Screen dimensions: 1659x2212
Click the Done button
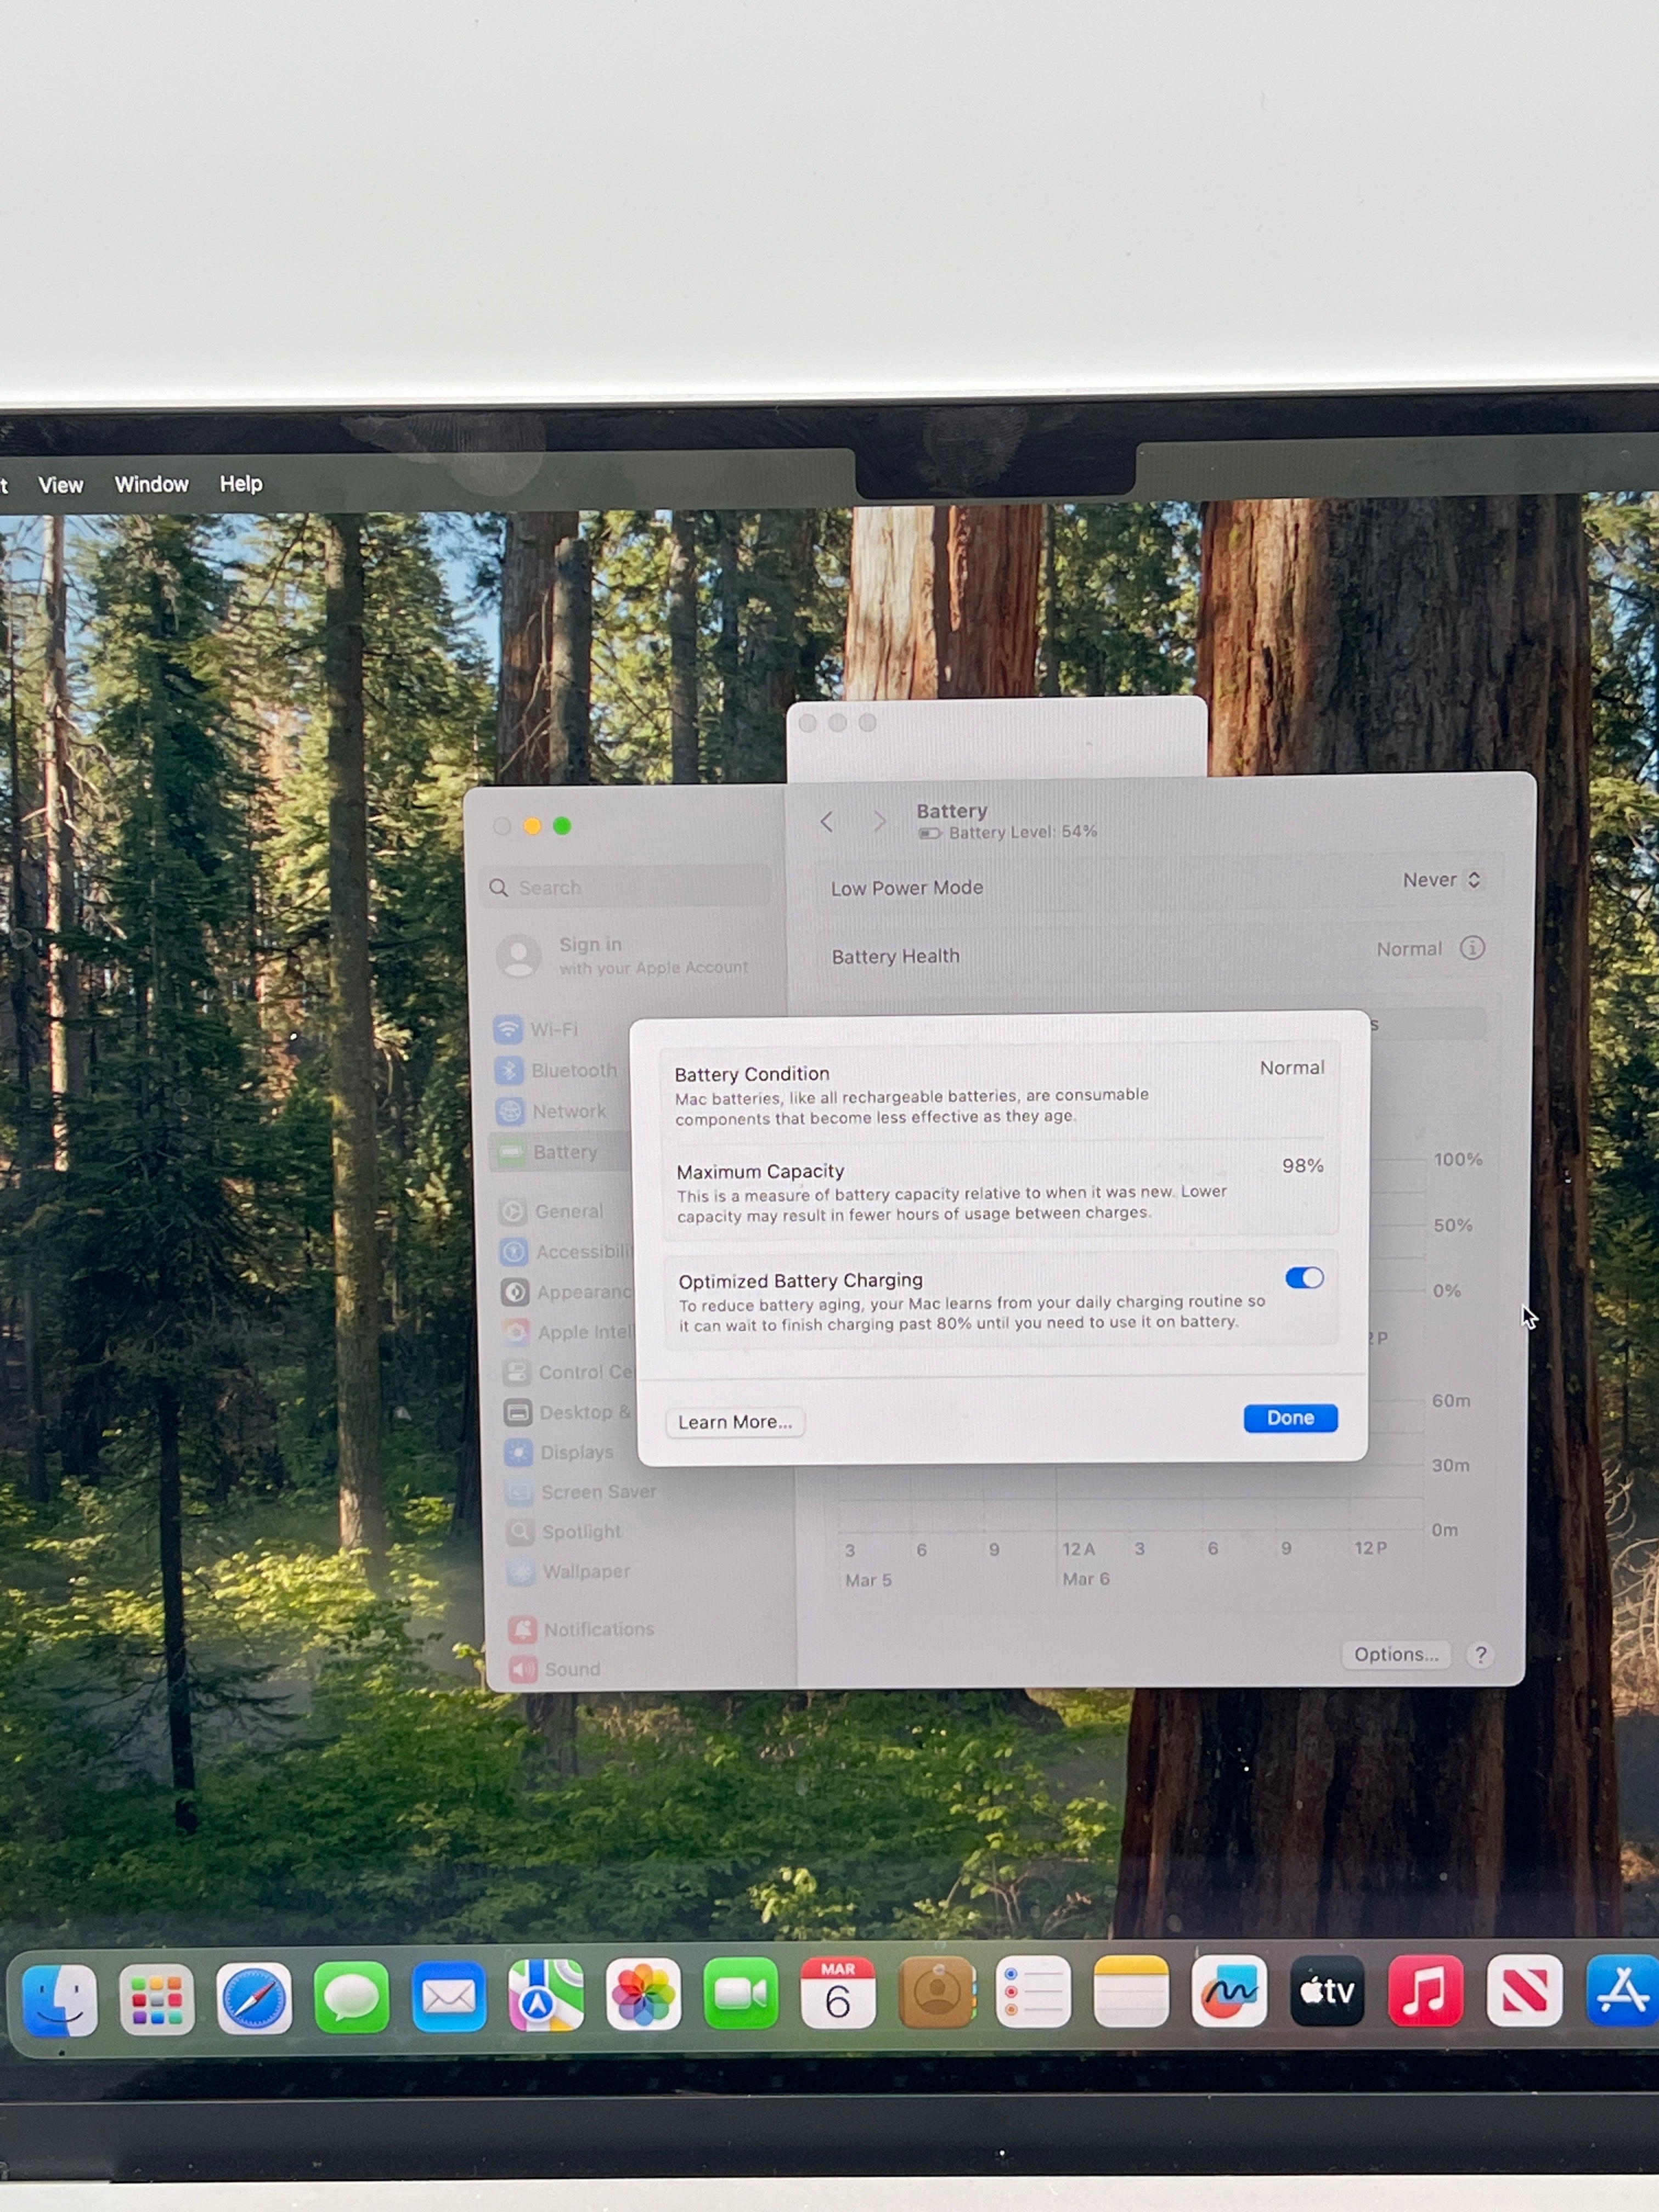tap(1290, 1418)
